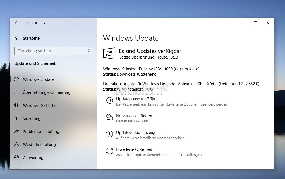Open Erweiterte Optionen
Image resolution: width=285 pixels, height=179 pixels.
coord(134,149)
